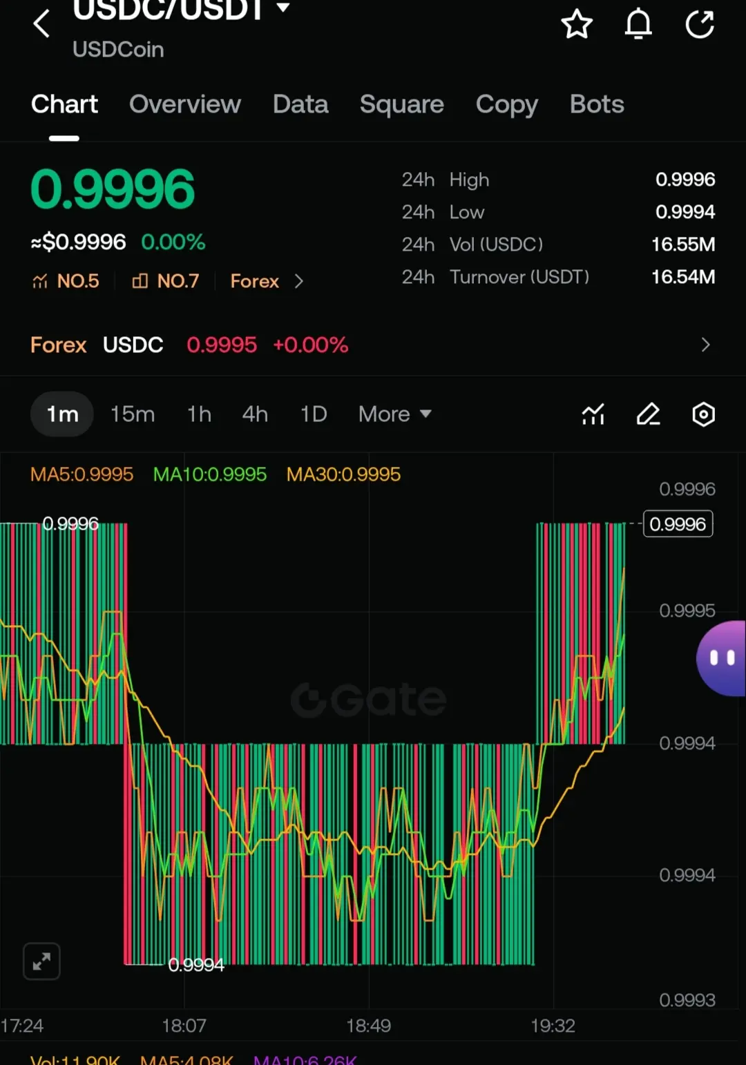Tap the share icon in the header

(x=700, y=24)
